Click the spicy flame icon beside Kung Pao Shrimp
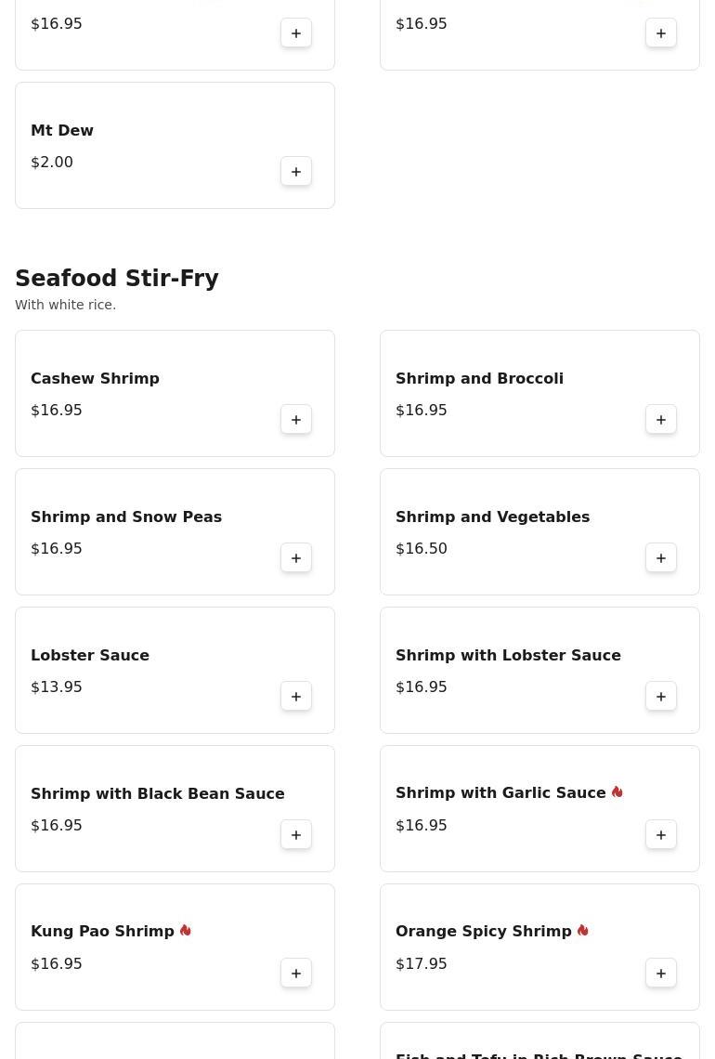 pyautogui.click(x=186, y=931)
